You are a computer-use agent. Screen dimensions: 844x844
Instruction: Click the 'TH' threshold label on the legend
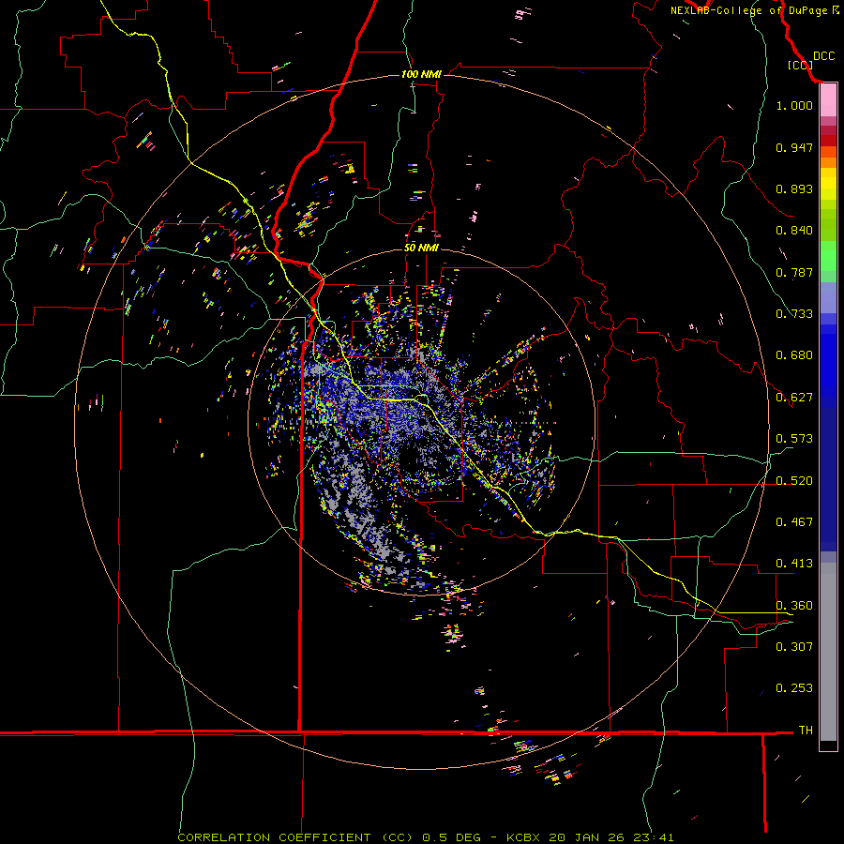[806, 731]
